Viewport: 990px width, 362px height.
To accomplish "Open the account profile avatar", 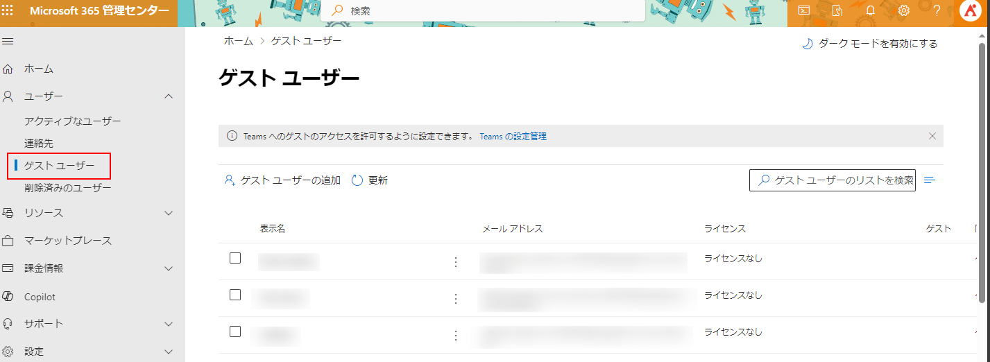I will [970, 11].
